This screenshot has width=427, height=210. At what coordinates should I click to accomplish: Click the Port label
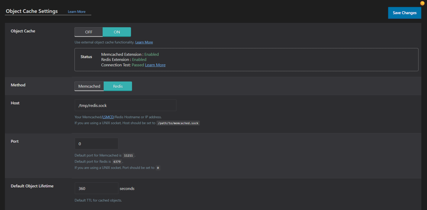coord(15,141)
